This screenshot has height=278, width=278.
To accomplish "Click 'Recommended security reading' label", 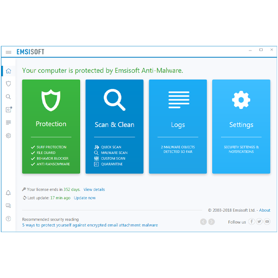I will click(x=50, y=220).
